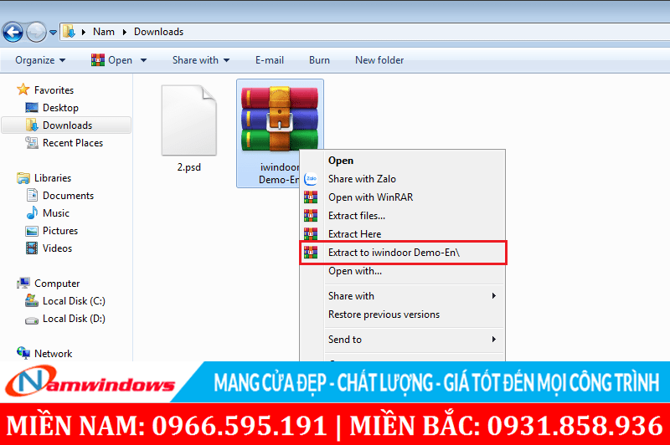This screenshot has height=445, width=670.
Task: Click E-mail in the toolbar
Action: coord(269,60)
